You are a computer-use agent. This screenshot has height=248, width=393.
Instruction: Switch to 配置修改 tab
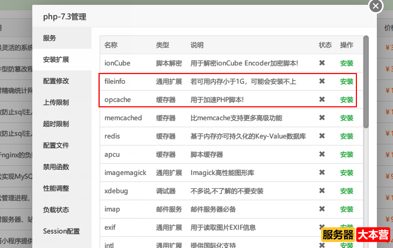tap(56, 81)
